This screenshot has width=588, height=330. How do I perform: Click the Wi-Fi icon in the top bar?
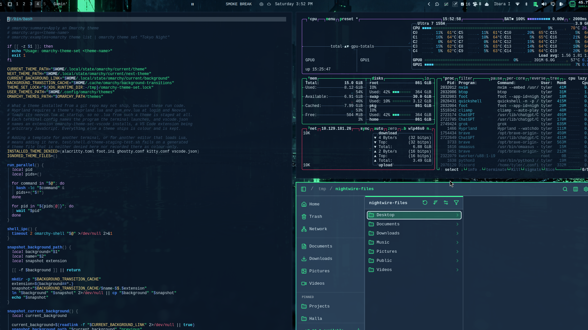pos(517,4)
